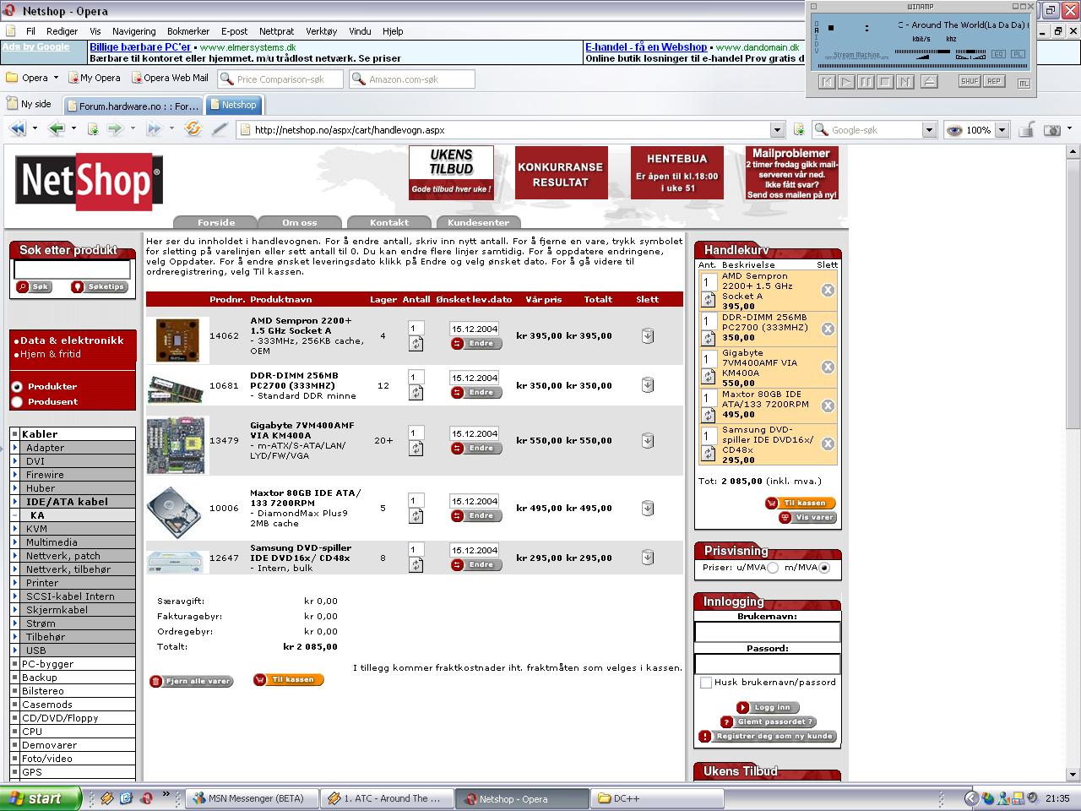Remove Gigabyte 7VM400AMF row with trash icon

pos(648,440)
